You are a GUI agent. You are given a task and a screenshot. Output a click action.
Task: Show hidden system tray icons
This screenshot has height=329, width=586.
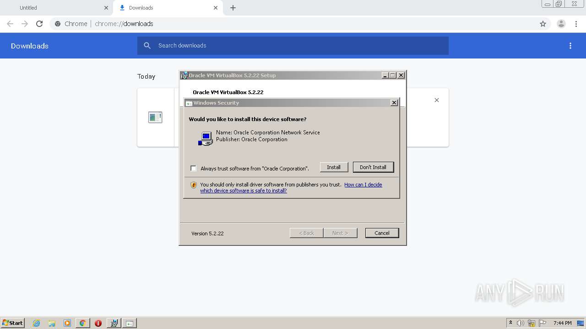point(510,323)
